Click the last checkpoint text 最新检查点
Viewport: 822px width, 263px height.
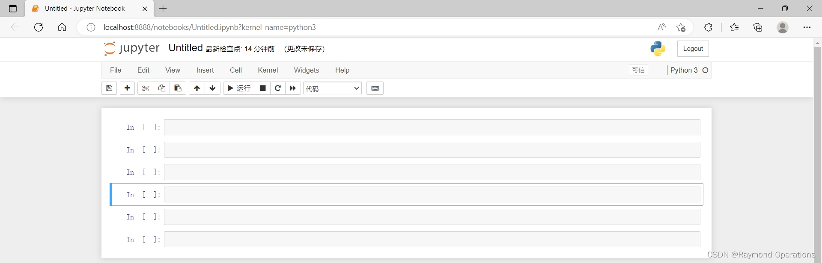pyautogui.click(x=240, y=49)
